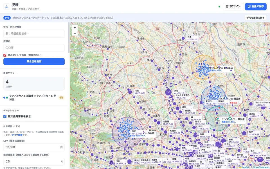The width and height of the screenshot is (270, 169).
Task: Click the 草加店 商圏 約44.4万人 popup
Action: 233,120
